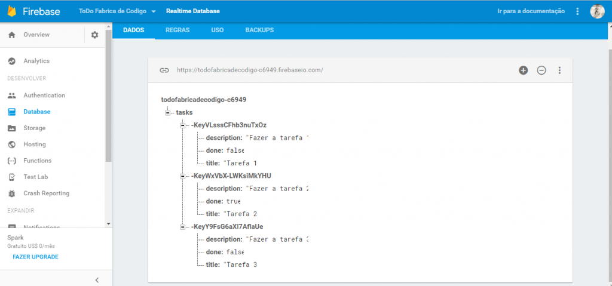Switch to the REGRAS tab
The width and height of the screenshot is (612, 286).
pyautogui.click(x=177, y=30)
